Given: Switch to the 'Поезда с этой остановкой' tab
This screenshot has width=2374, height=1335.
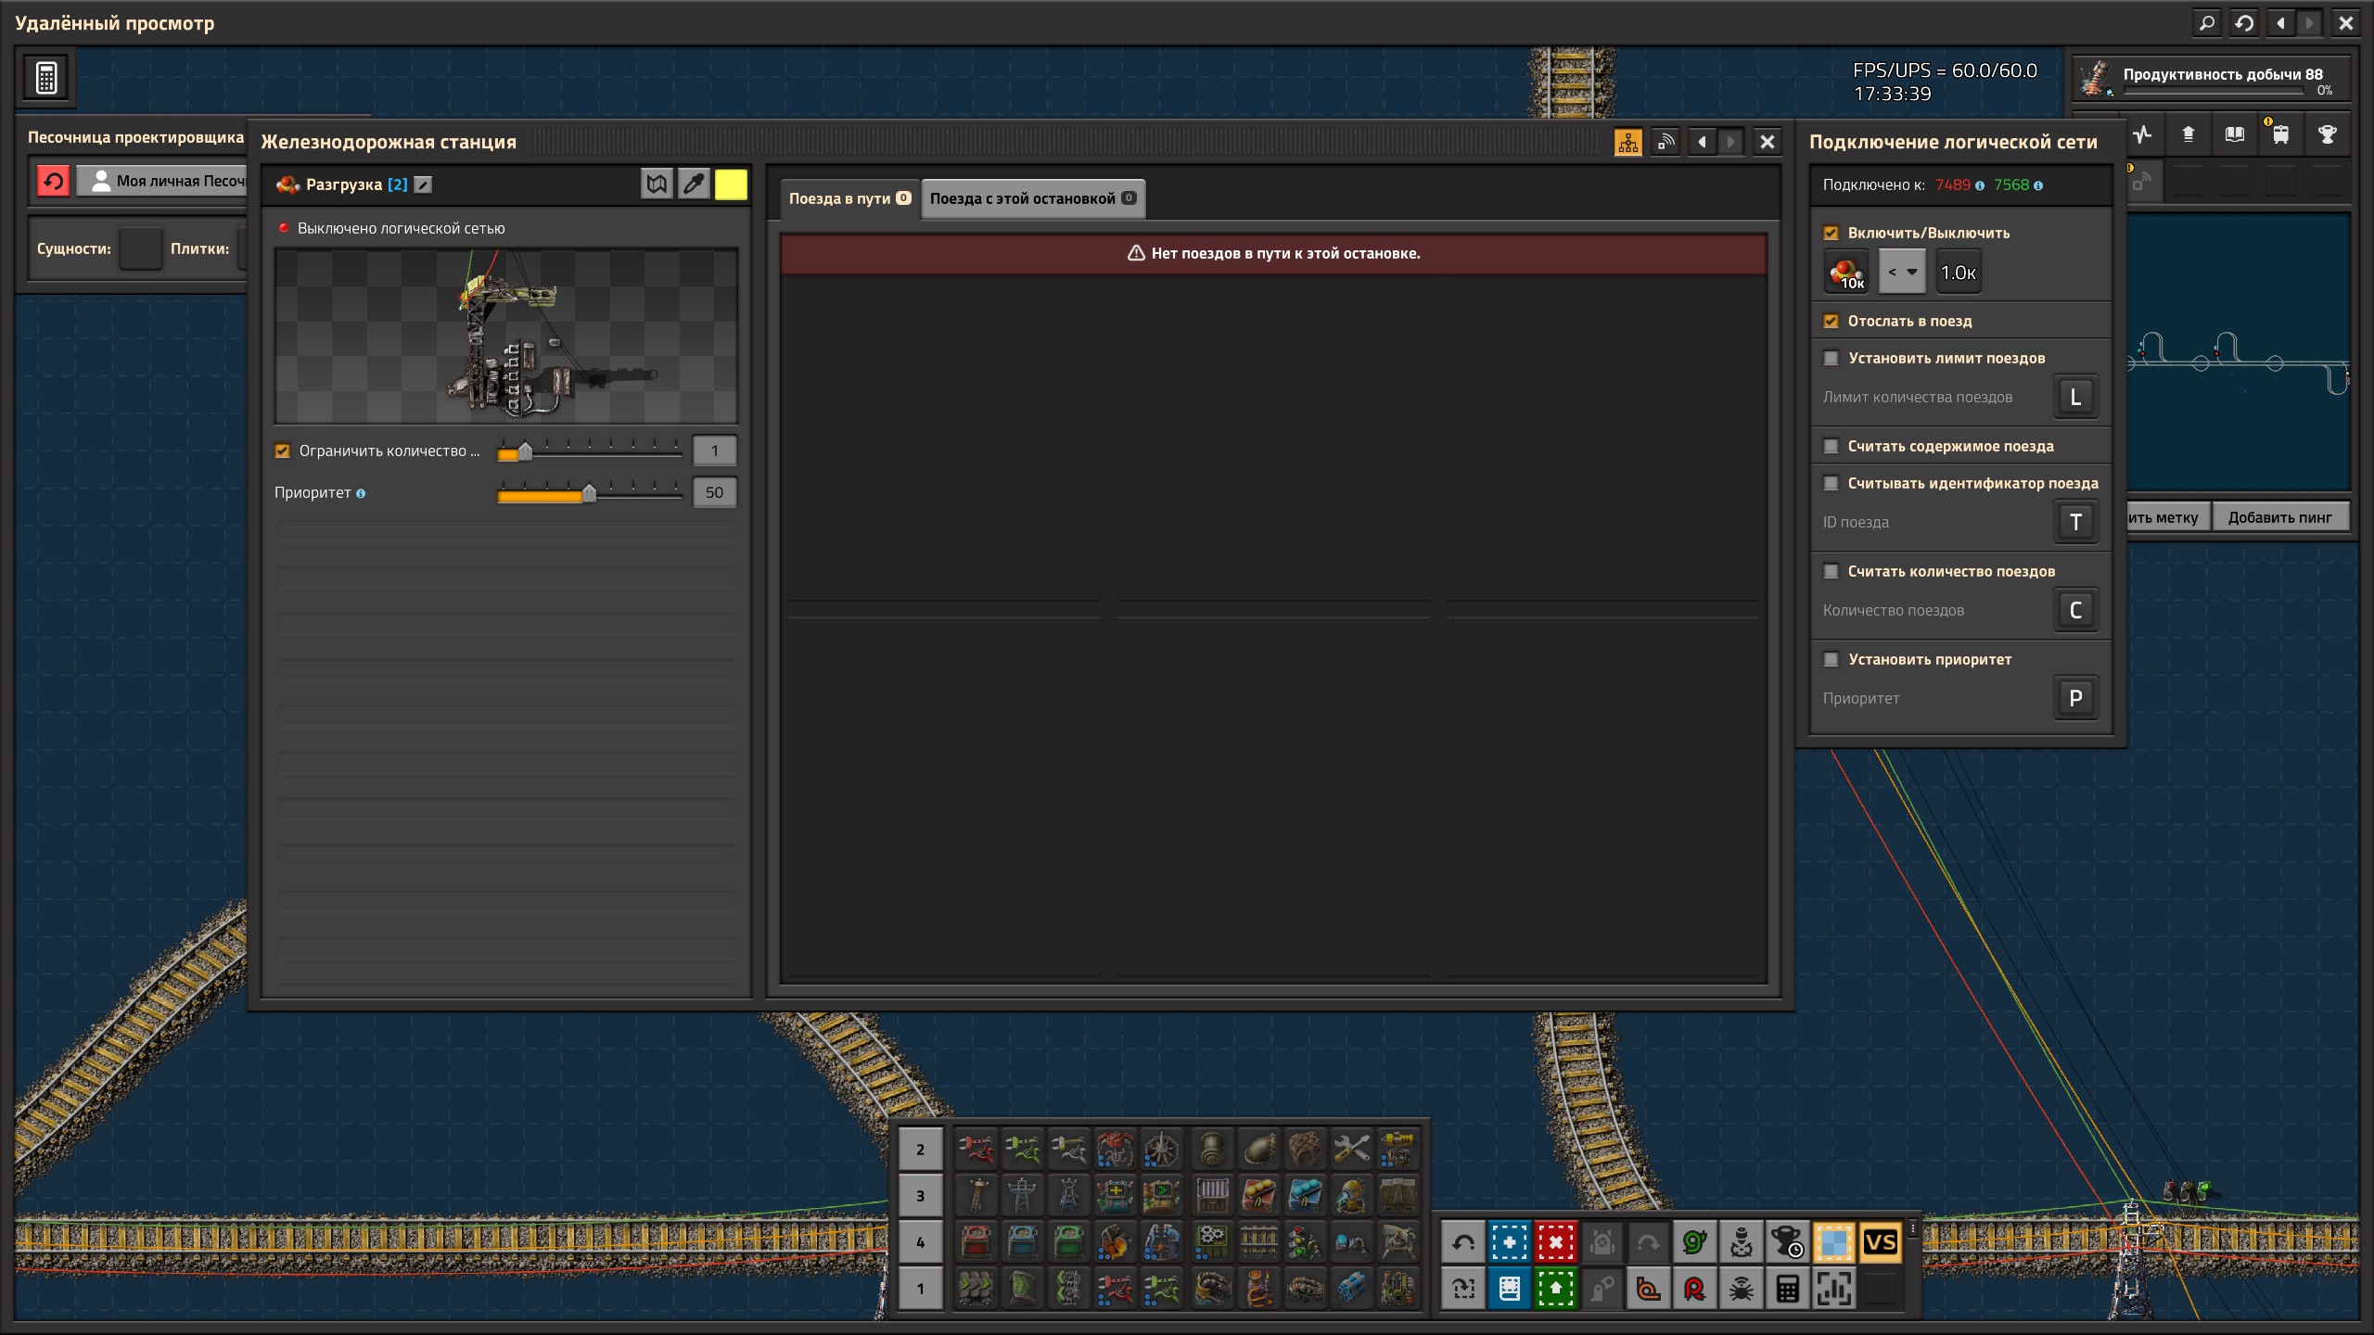Looking at the screenshot, I should click(x=1032, y=198).
